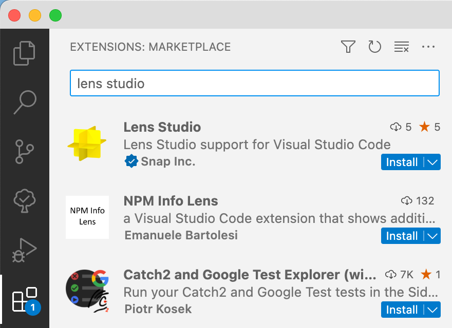Image resolution: width=452 pixels, height=328 pixels.
Task: Refresh the extensions list
Action: pos(375,47)
